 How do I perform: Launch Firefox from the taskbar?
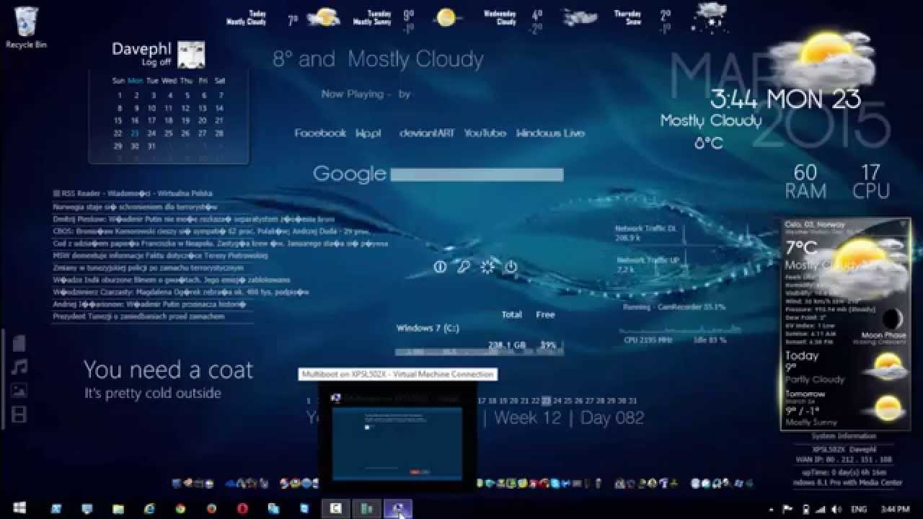point(211,508)
